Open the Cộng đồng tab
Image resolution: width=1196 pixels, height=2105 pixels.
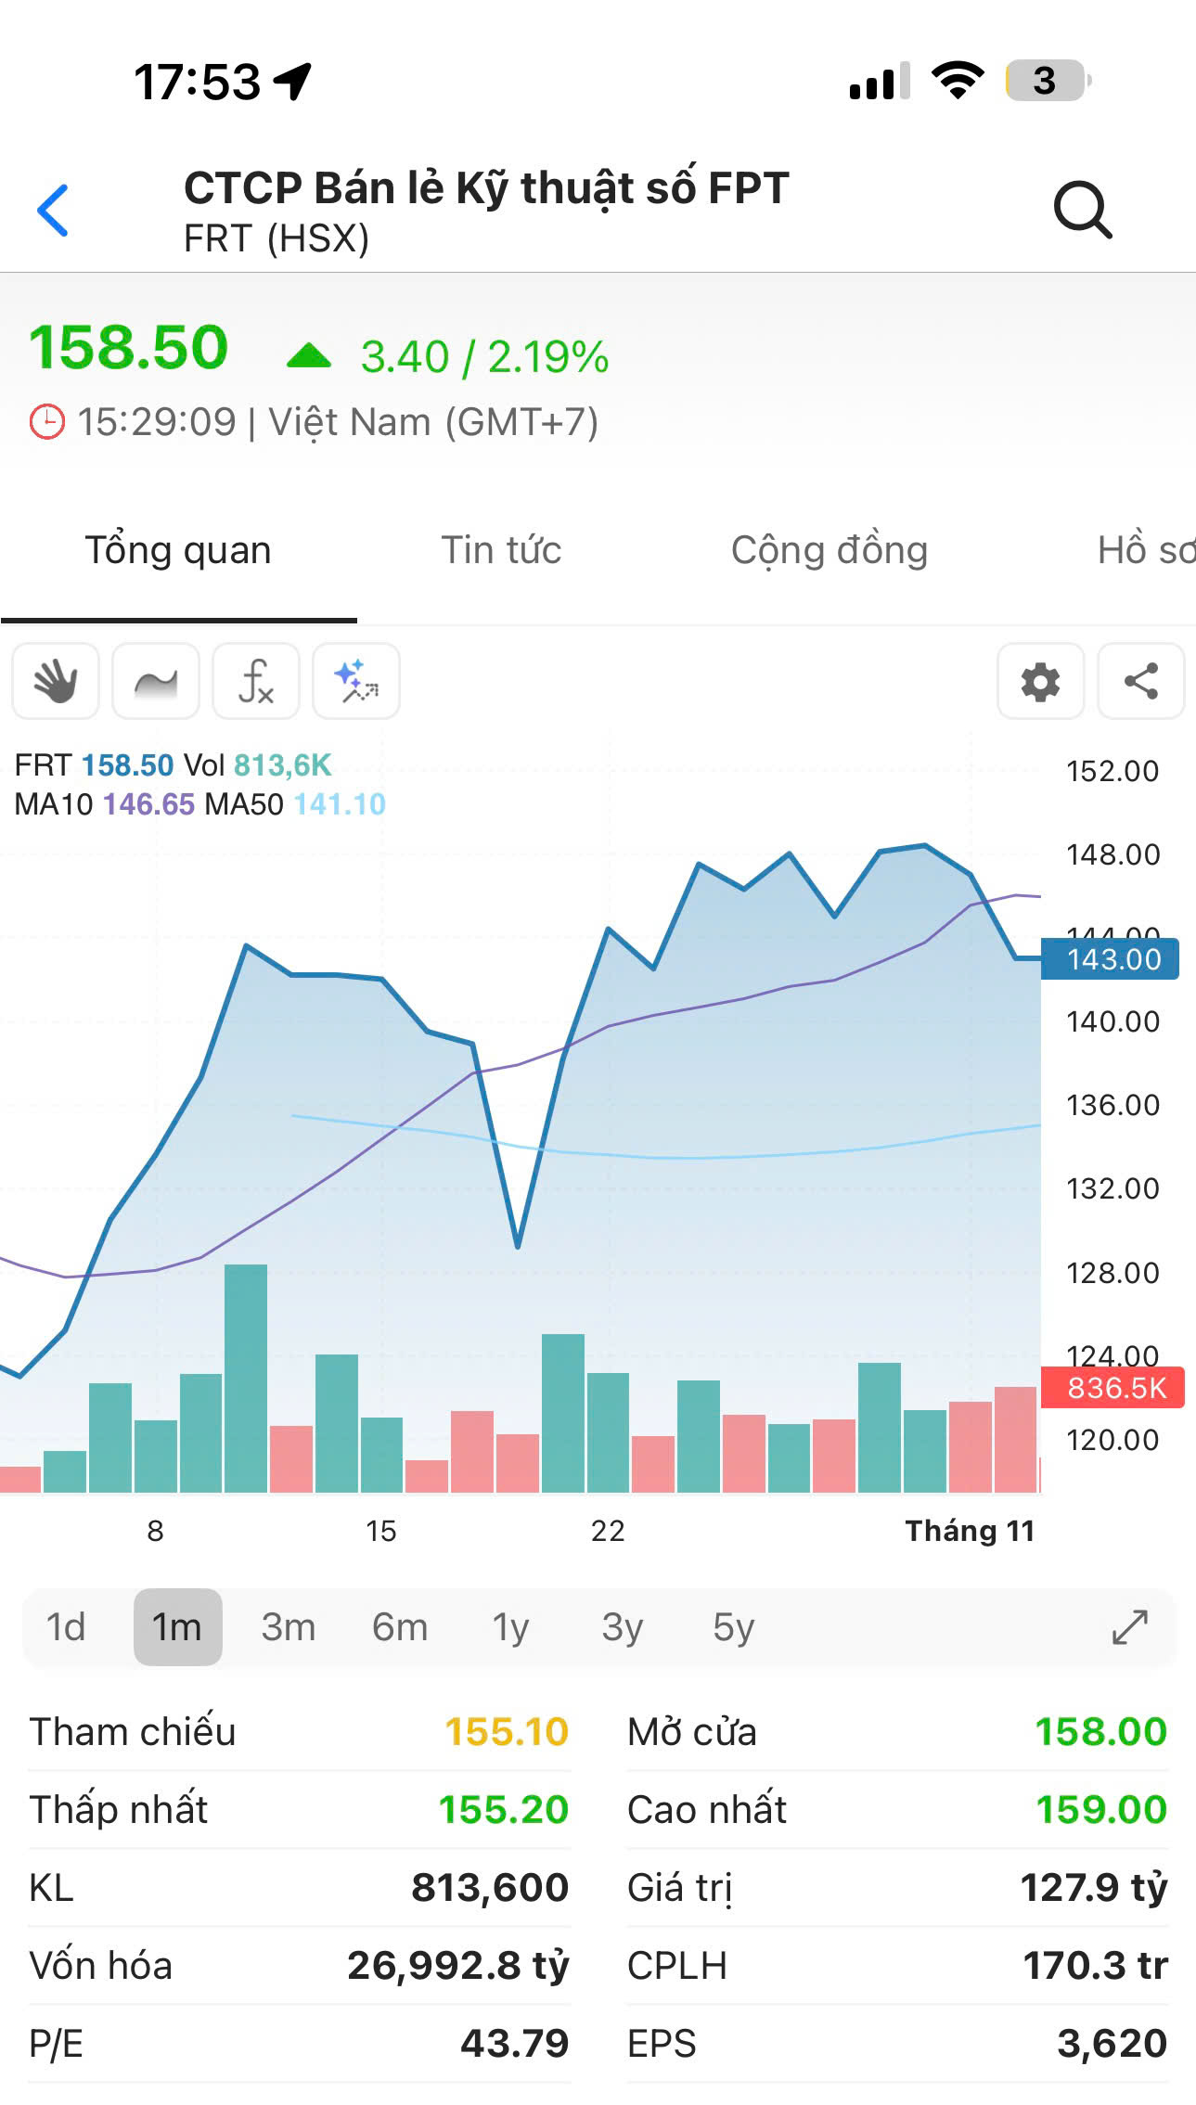coord(829,550)
